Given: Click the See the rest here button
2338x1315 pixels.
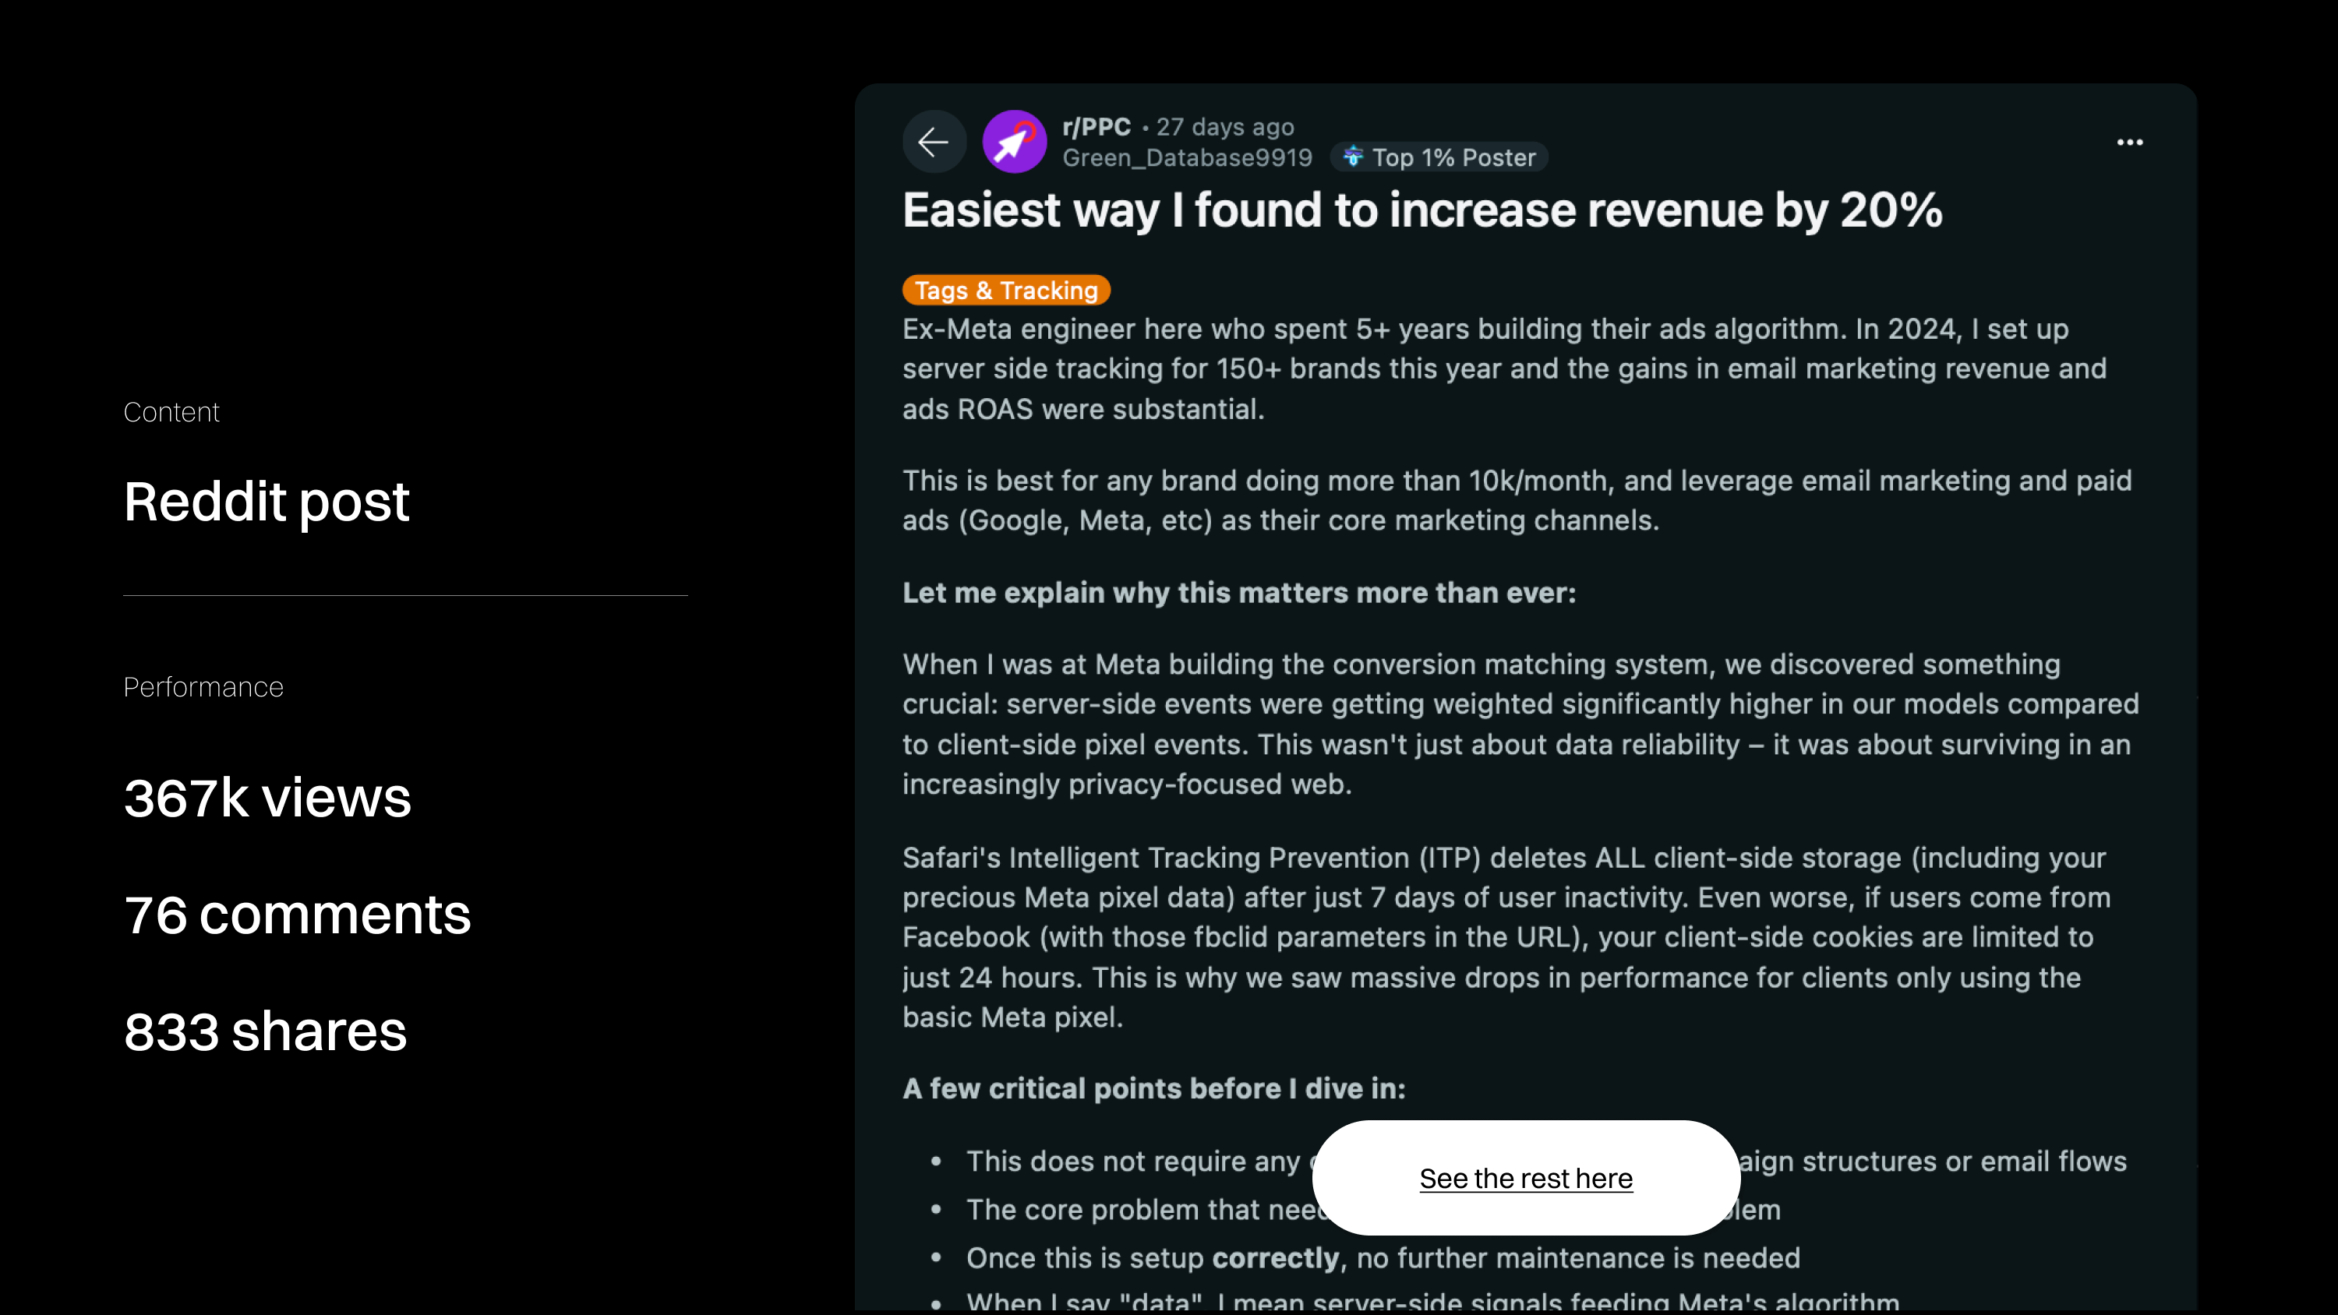Looking at the screenshot, I should pyautogui.click(x=1526, y=1178).
